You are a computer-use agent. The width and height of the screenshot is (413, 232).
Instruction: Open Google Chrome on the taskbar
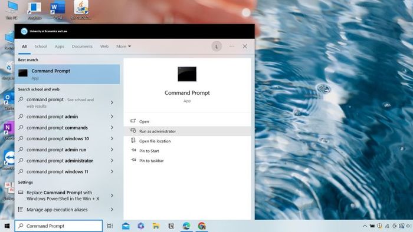pyautogui.click(x=202, y=226)
